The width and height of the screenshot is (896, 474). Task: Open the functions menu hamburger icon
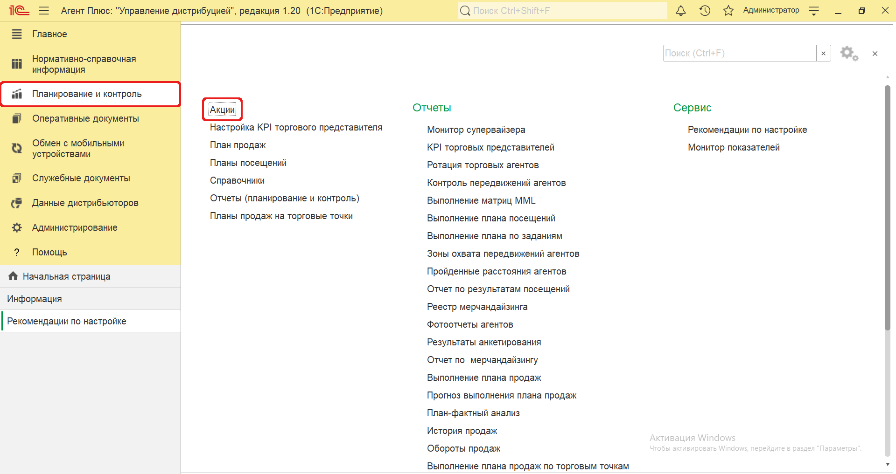pyautogui.click(x=44, y=10)
